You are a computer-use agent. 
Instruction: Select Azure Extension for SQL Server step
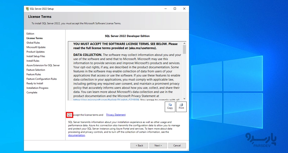pos(43,65)
